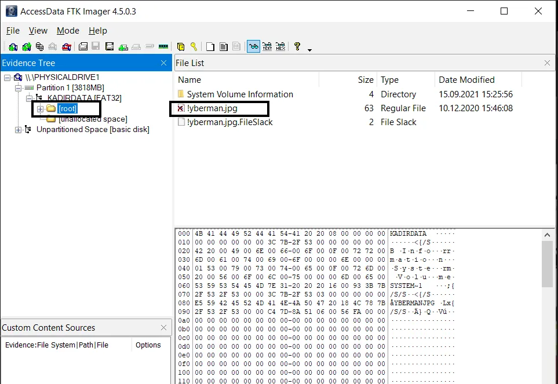The height and width of the screenshot is (384, 558).
Task: Click the hex viewer scrollbar up arrow
Action: (x=548, y=235)
